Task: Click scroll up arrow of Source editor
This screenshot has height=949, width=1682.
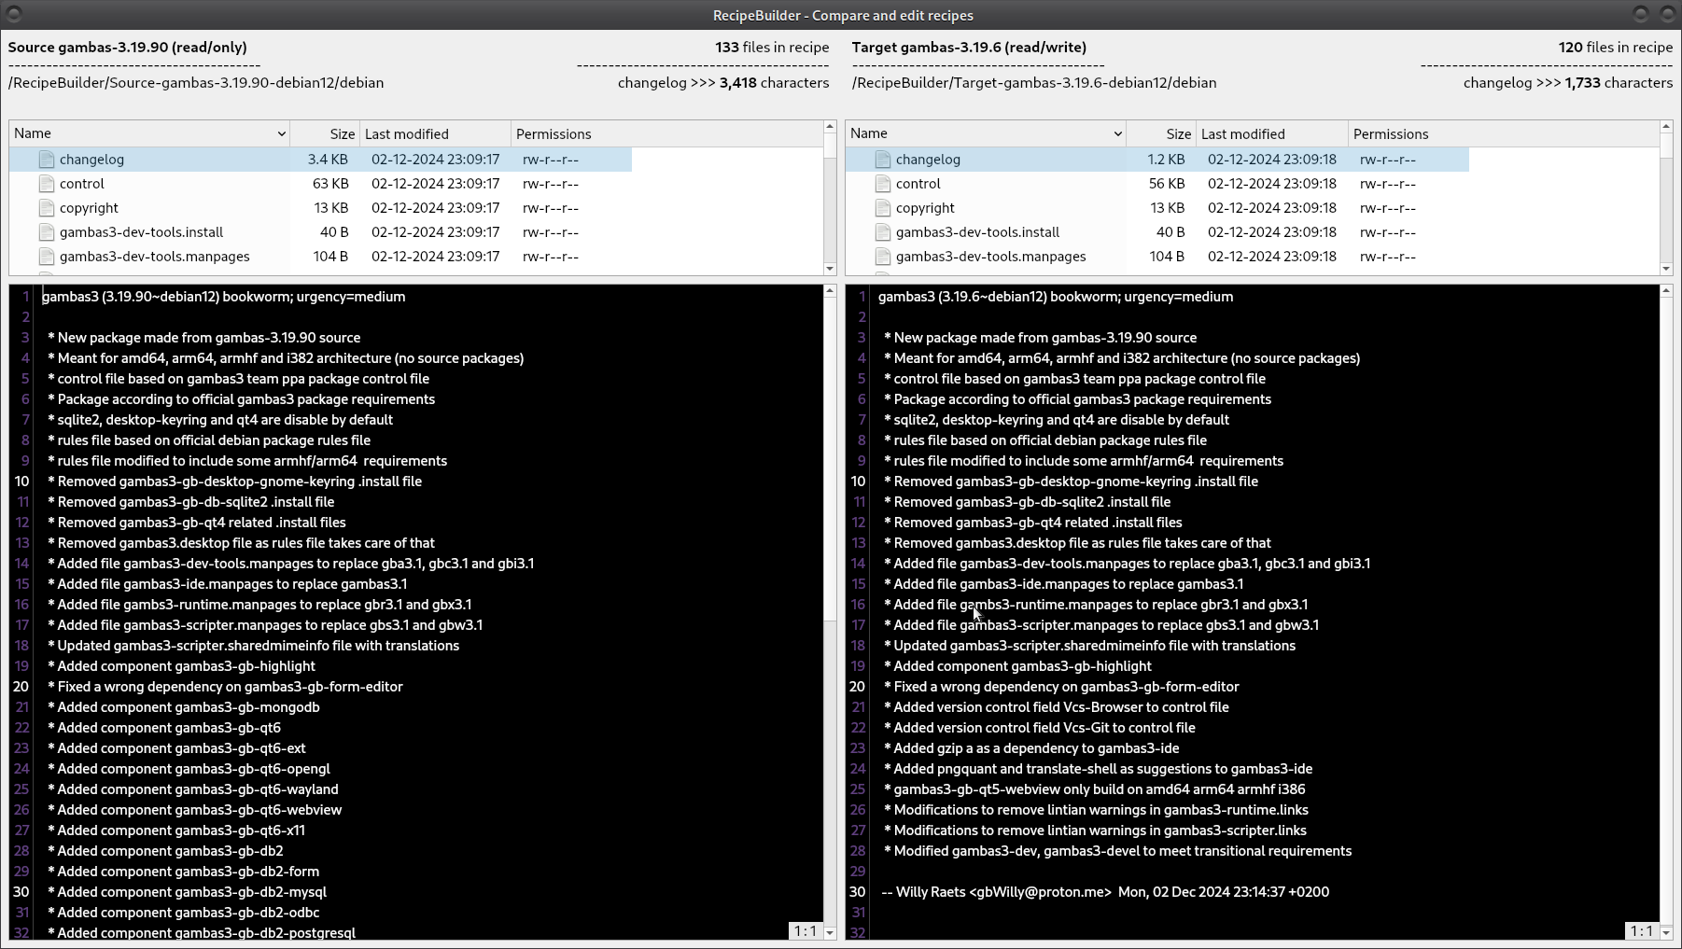Action: [830, 291]
